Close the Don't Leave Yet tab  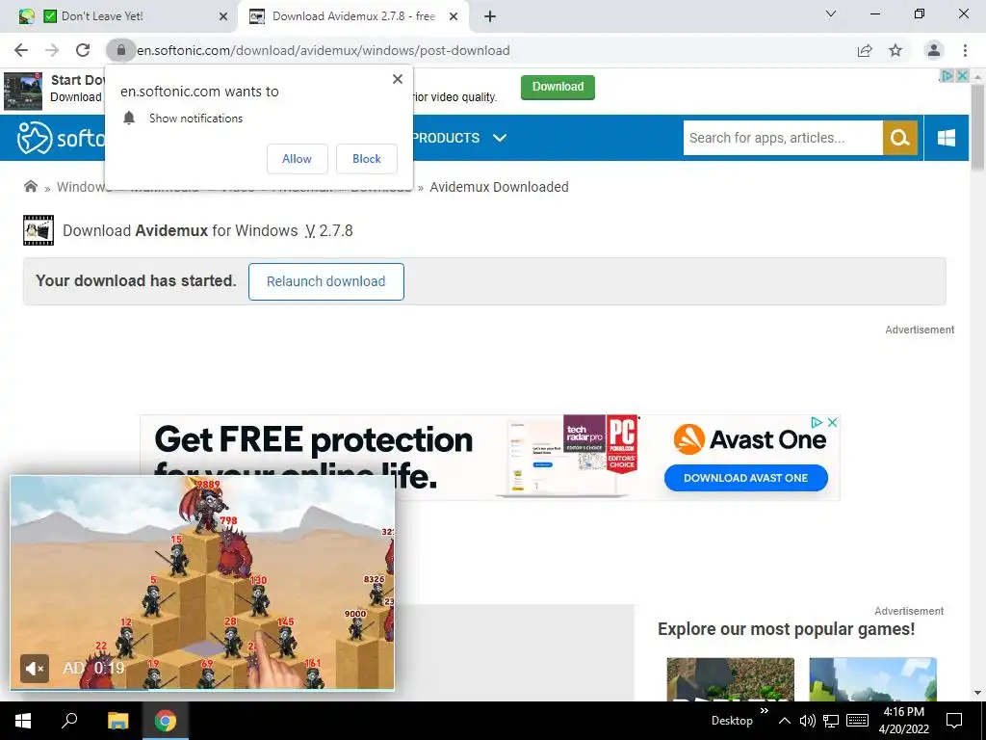(x=223, y=16)
